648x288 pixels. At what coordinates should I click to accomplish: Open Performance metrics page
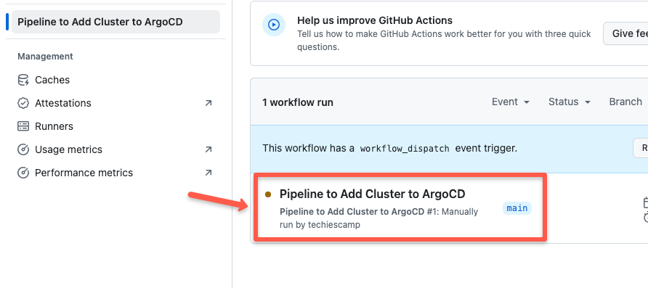pyautogui.click(x=84, y=173)
